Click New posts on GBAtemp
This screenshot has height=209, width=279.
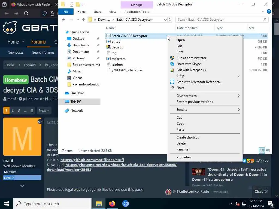point(16,53)
